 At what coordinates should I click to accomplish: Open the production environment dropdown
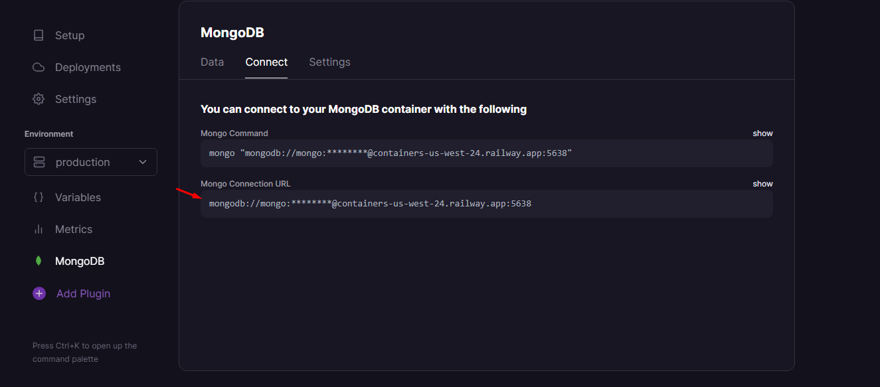91,162
